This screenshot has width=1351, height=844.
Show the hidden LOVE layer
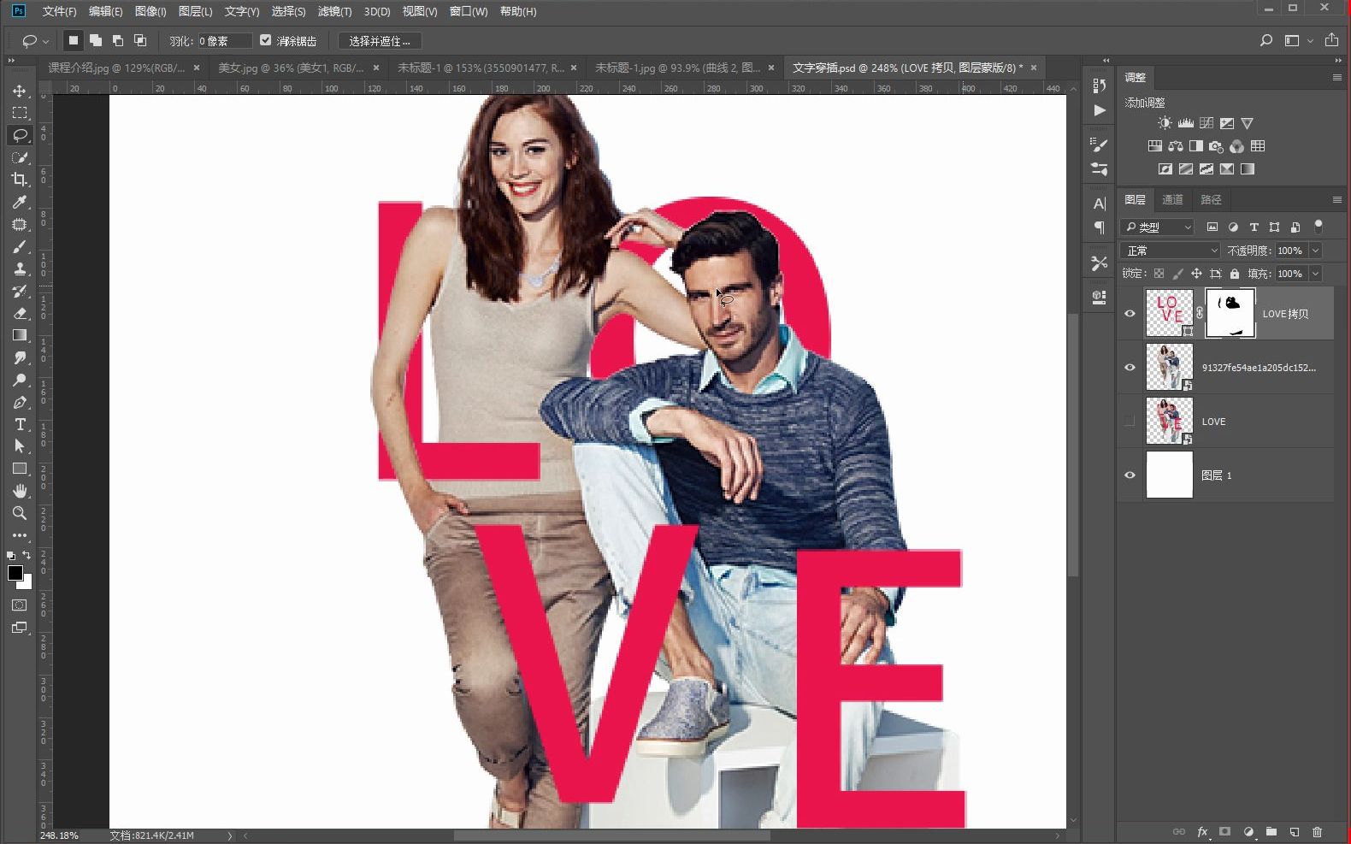[x=1130, y=421]
